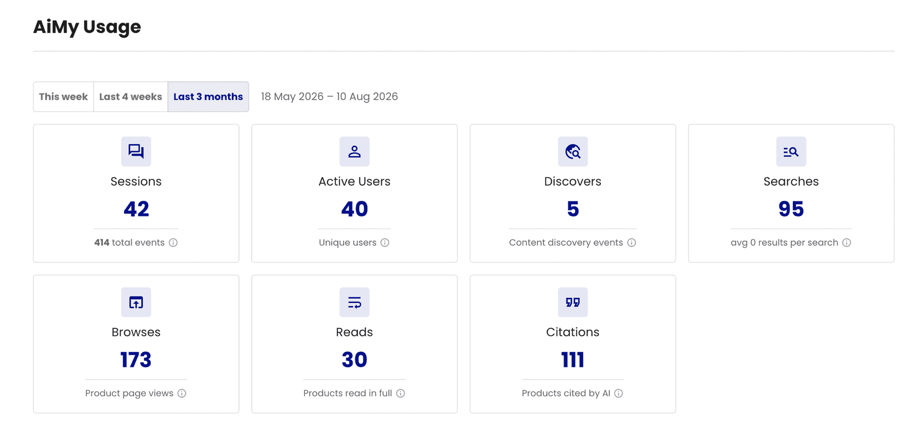The height and width of the screenshot is (421, 905).
Task: Click the Content discovery events label
Action: pos(566,243)
